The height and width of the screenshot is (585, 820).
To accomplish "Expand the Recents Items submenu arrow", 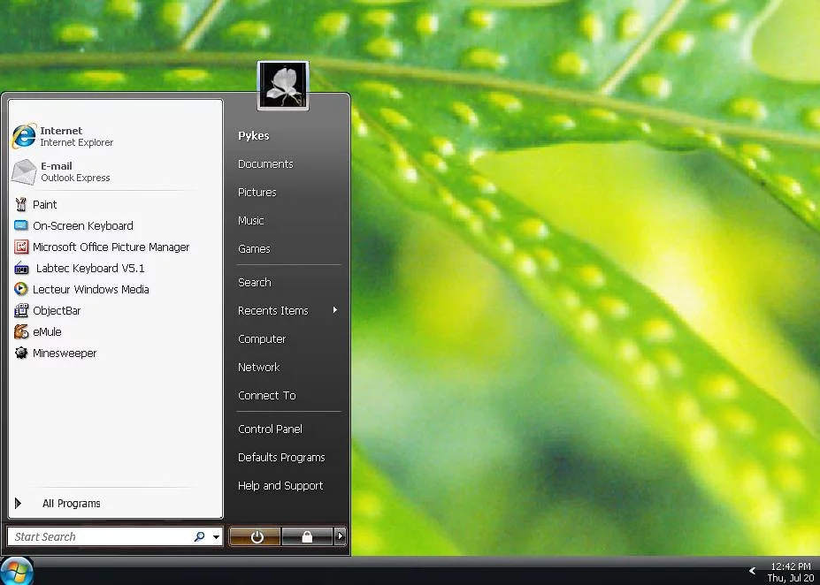I will coord(334,310).
